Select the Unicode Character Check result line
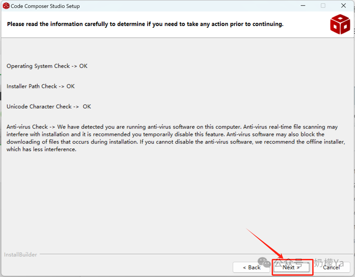Viewport: 355px width, 277px height. tap(49, 106)
